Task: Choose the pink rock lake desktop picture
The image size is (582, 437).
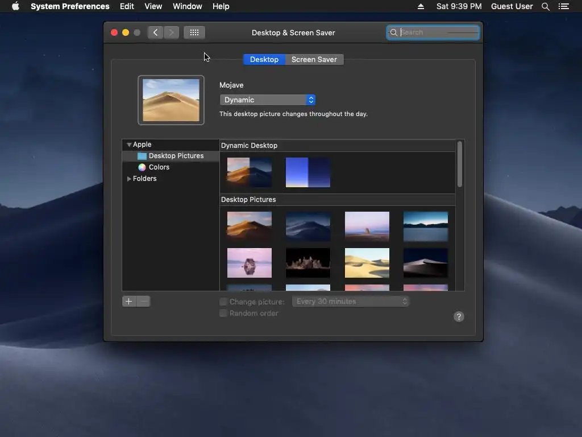Action: [367, 226]
